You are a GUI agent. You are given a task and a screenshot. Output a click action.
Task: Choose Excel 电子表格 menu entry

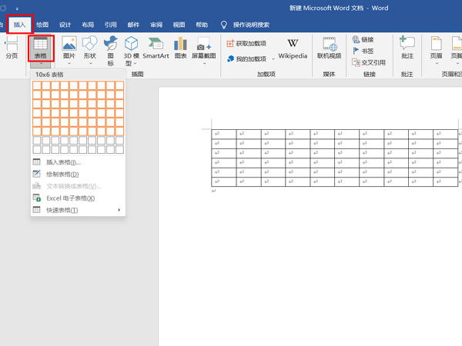(x=69, y=198)
